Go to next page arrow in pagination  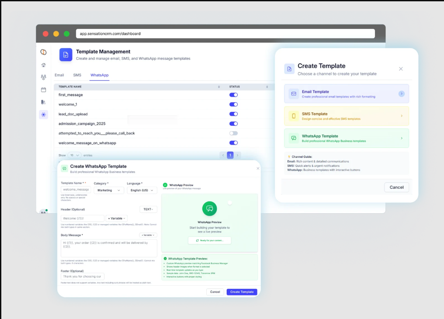(237, 155)
